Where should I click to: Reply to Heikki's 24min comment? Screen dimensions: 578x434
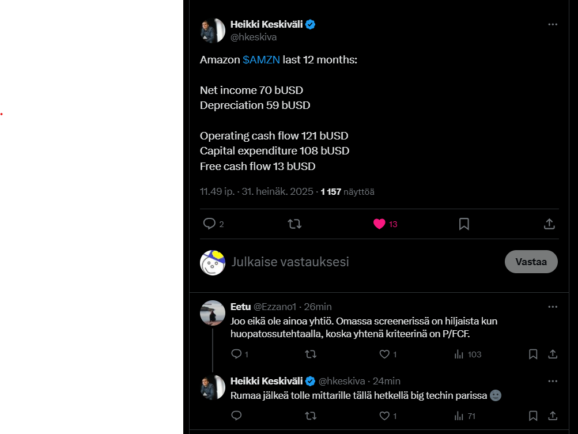point(236,416)
